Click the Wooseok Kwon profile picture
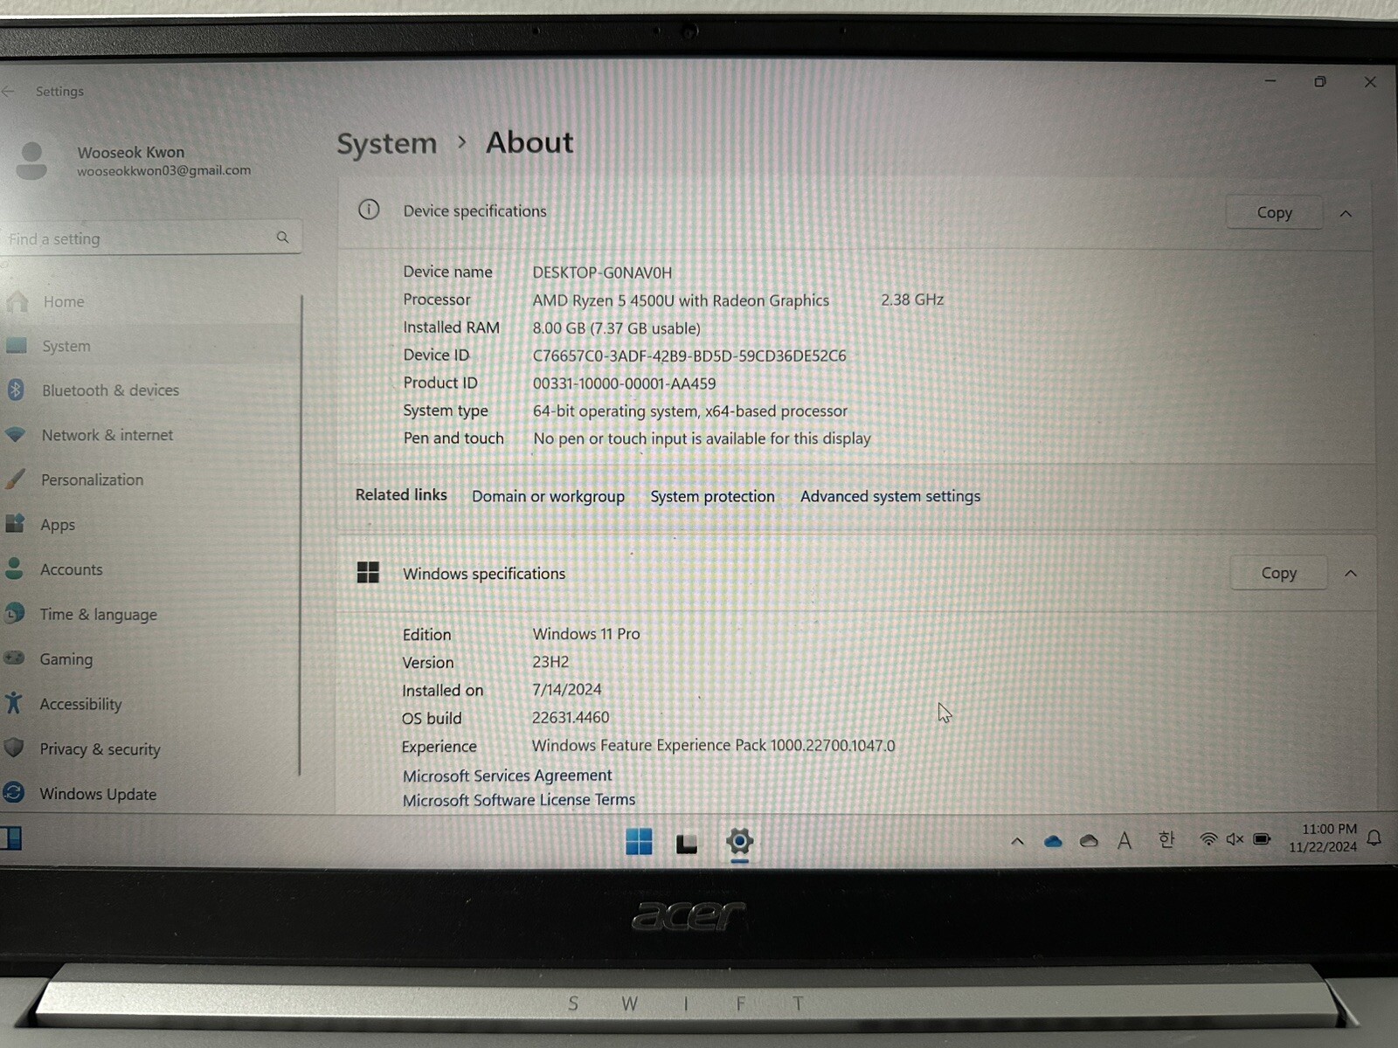This screenshot has height=1048, width=1398. (x=31, y=161)
